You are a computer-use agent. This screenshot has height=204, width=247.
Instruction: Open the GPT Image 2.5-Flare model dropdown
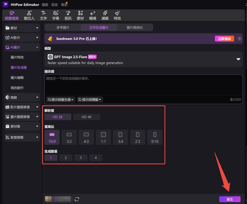pyautogui.click(x=144, y=59)
